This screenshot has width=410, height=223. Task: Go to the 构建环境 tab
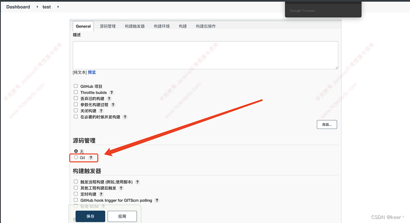[162, 26]
